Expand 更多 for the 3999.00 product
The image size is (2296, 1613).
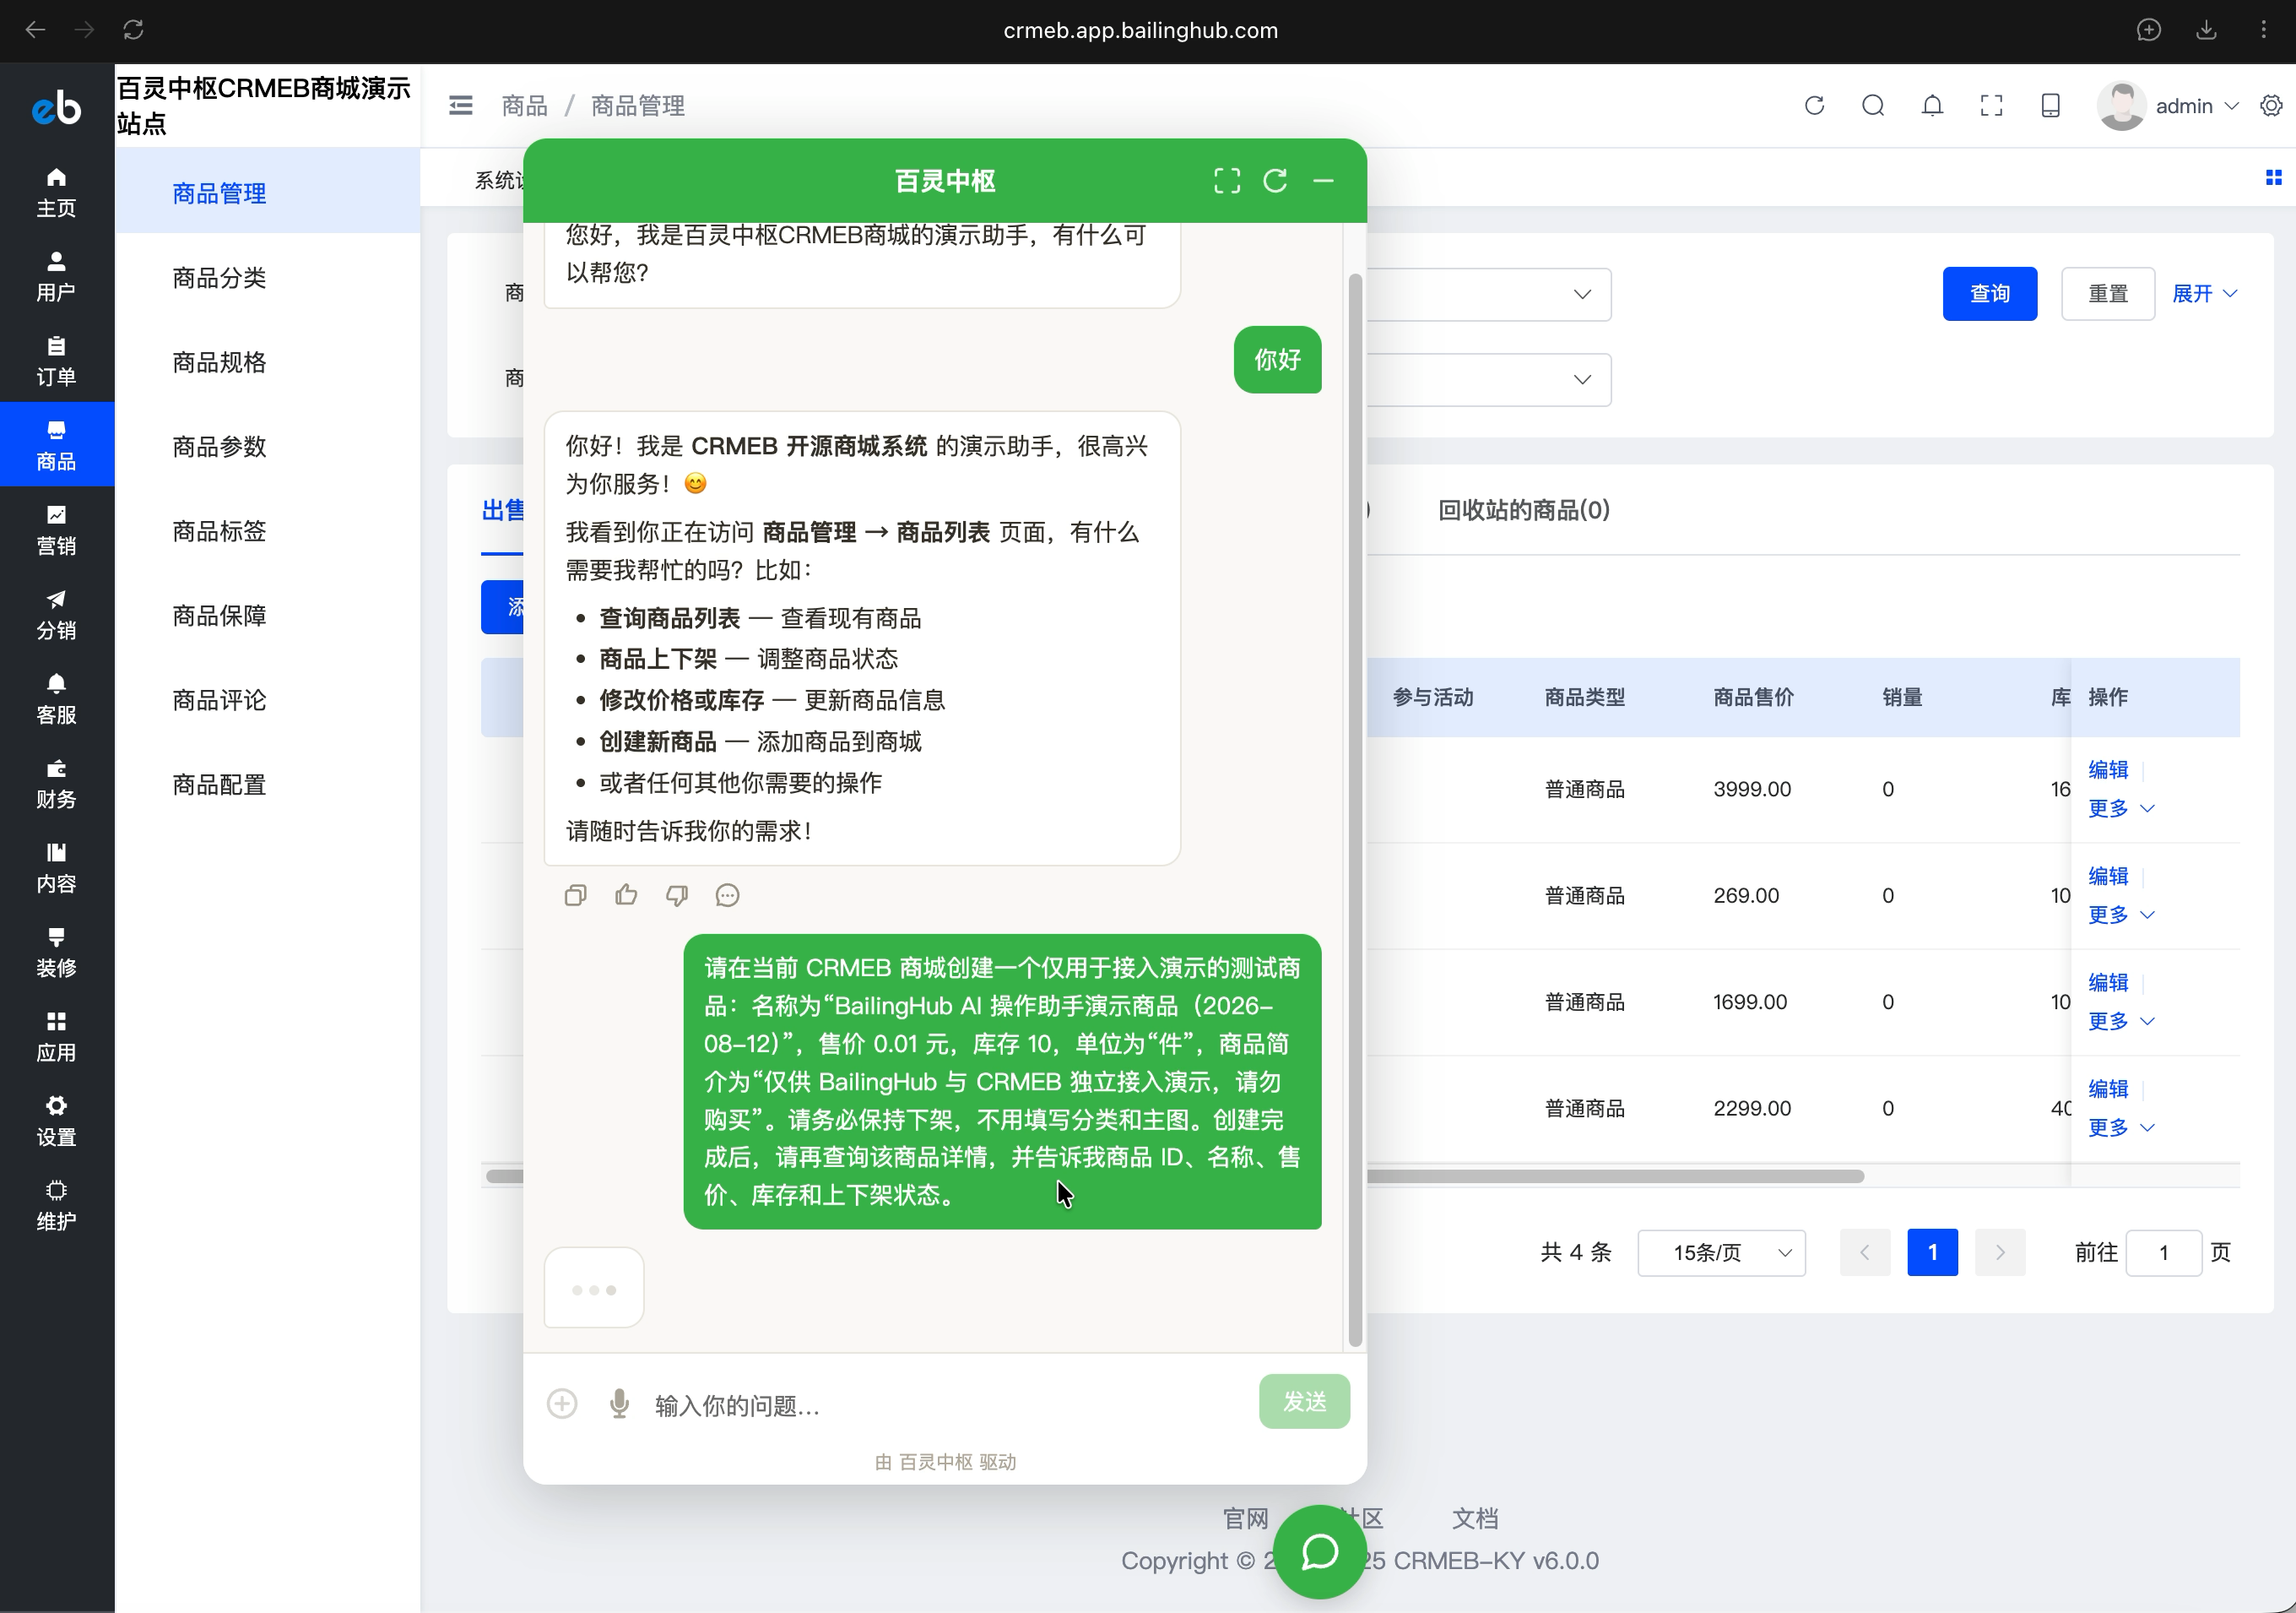[x=2120, y=807]
